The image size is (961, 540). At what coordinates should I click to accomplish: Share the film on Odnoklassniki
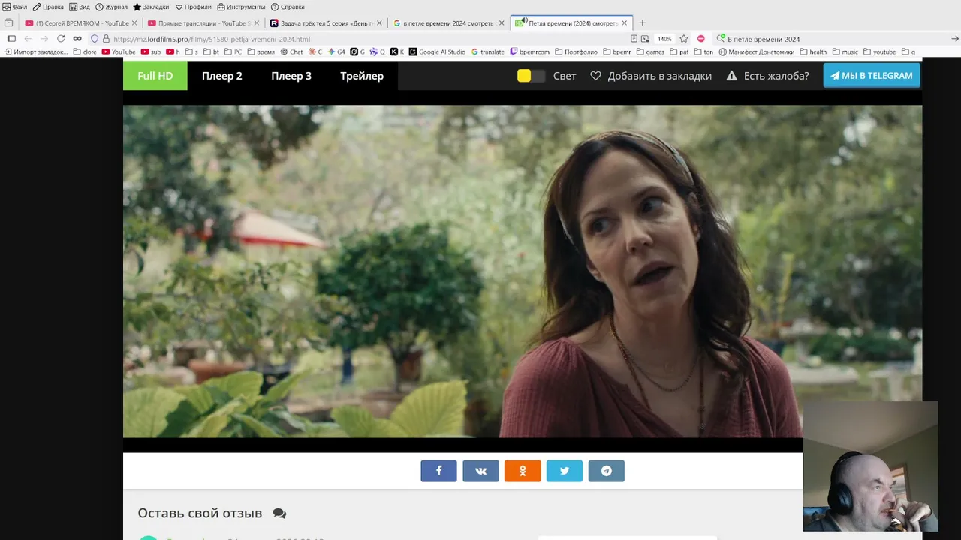tap(523, 471)
